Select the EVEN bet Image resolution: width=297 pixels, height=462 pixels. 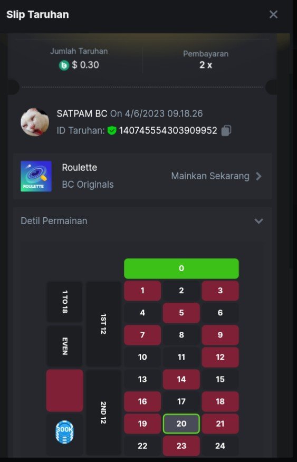(x=64, y=346)
